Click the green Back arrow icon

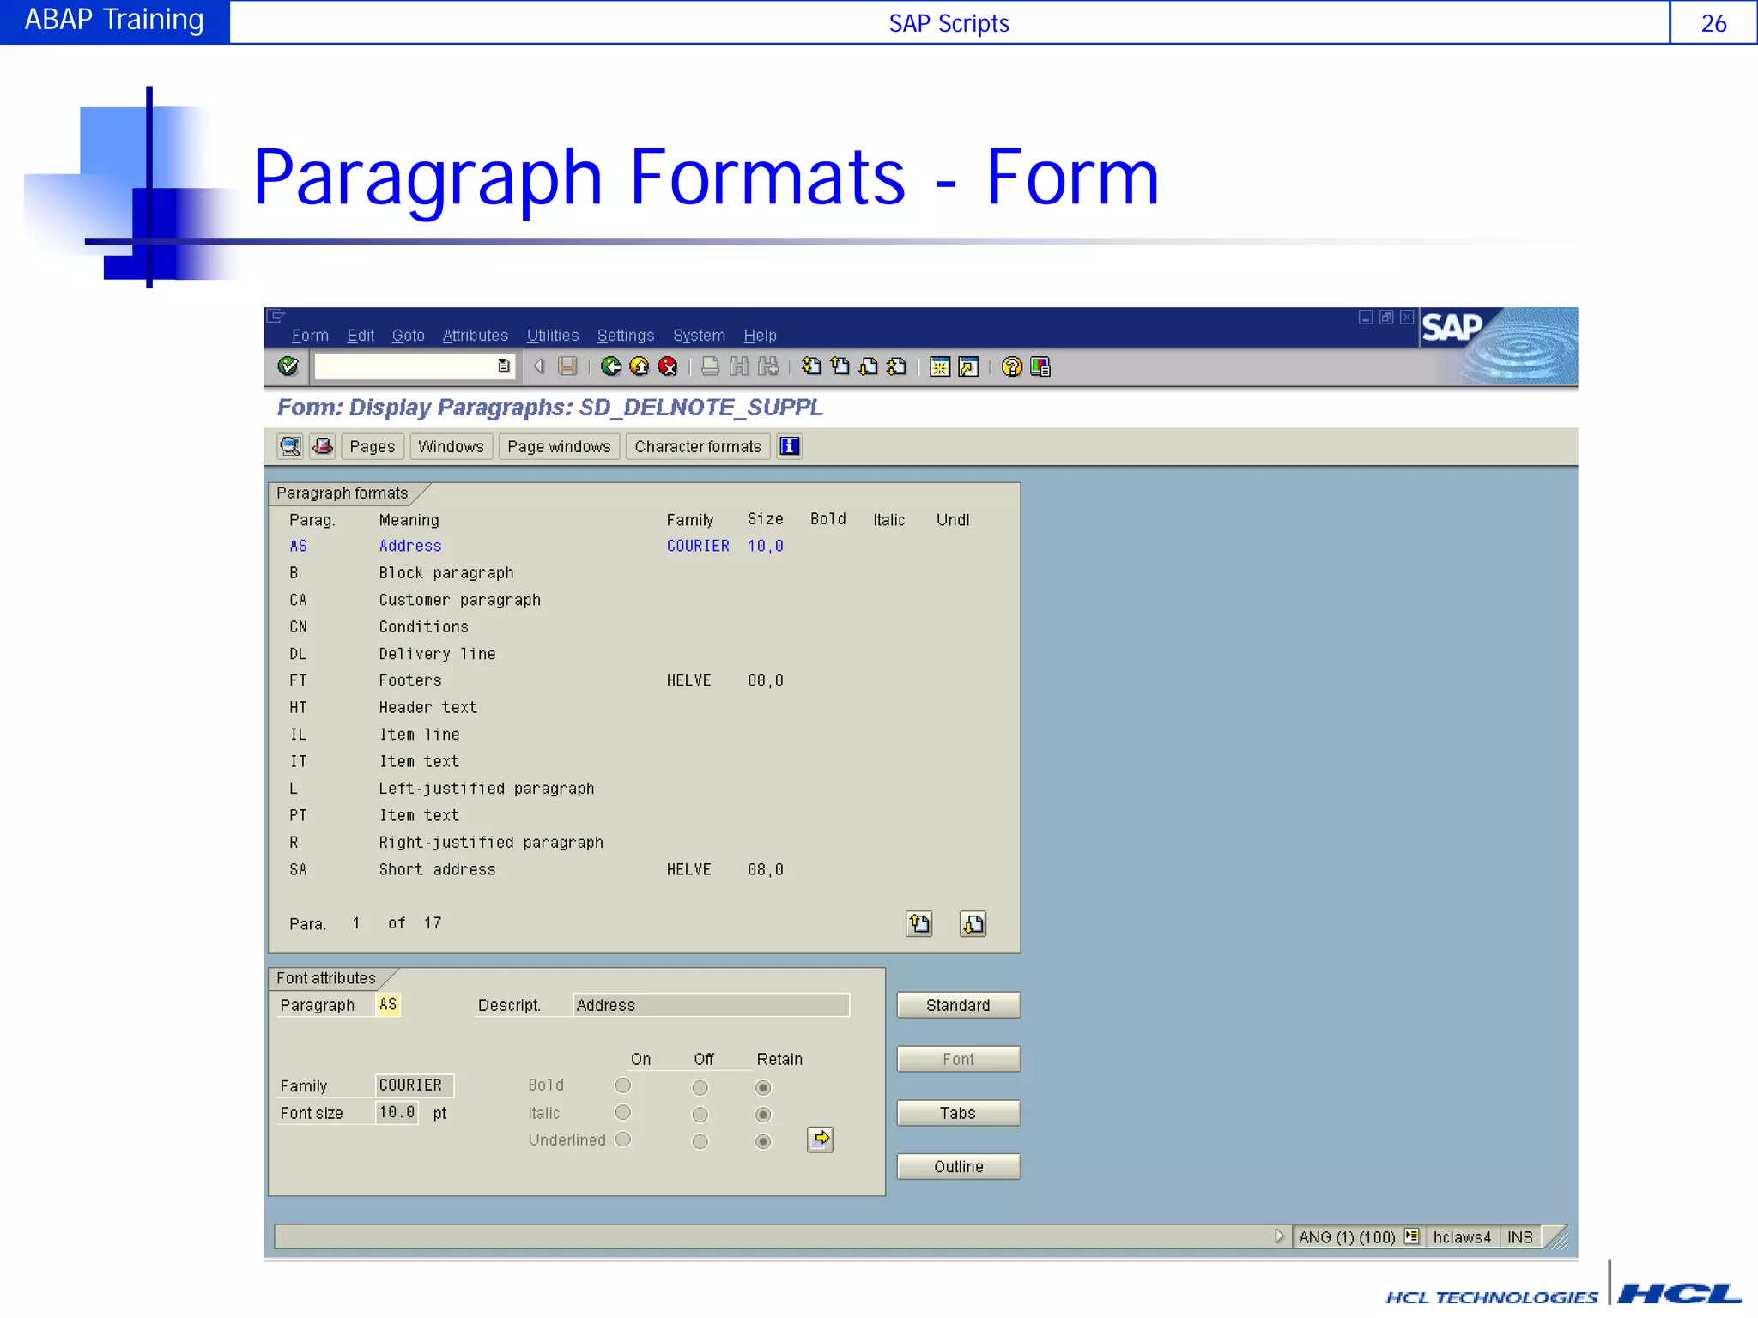point(611,366)
